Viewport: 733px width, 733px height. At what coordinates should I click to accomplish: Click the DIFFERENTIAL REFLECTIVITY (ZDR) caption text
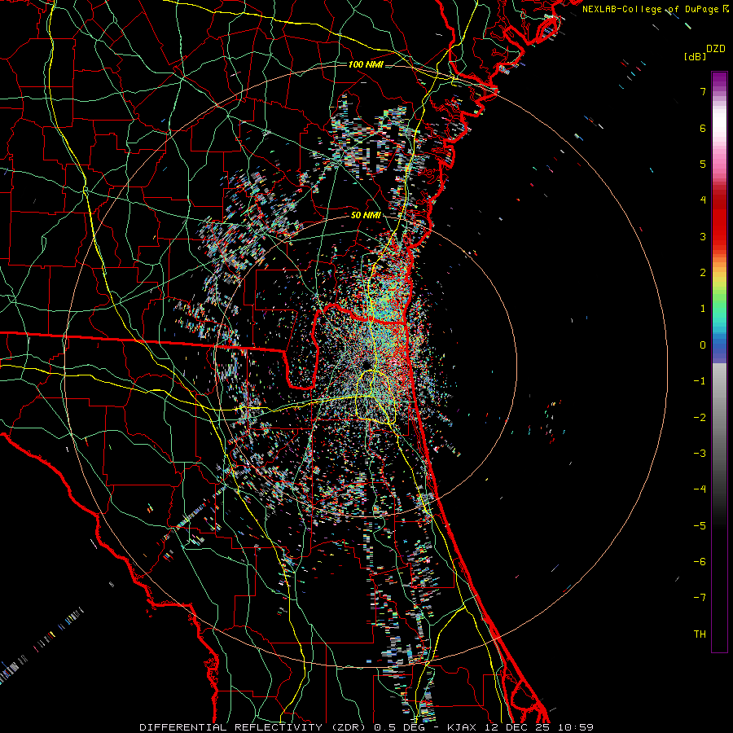click(254, 727)
